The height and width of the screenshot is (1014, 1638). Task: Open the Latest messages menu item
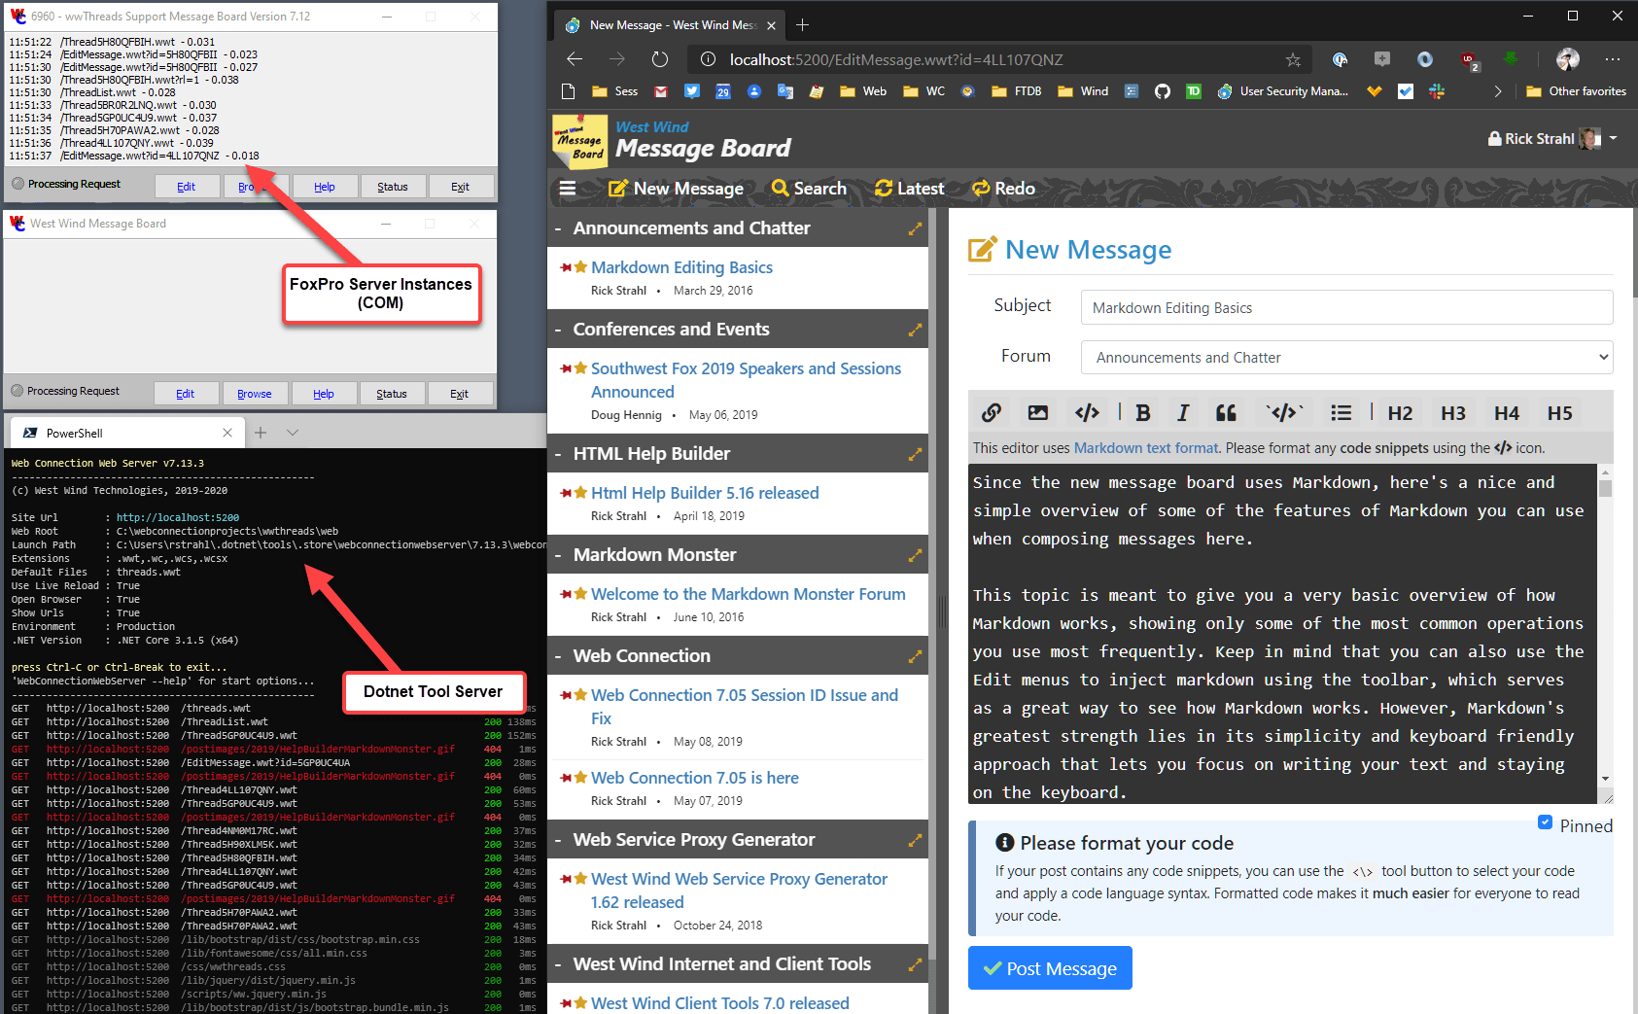point(909,189)
